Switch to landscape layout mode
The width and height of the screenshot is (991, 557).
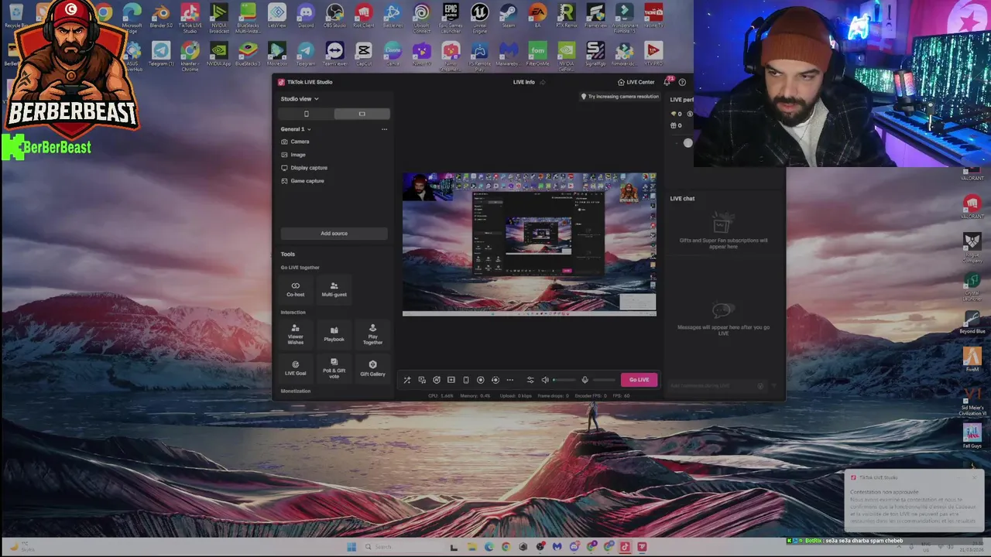[x=362, y=114]
